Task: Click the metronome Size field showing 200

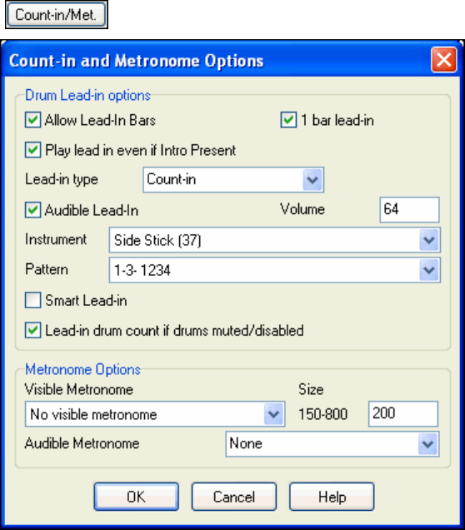Action: tap(403, 413)
